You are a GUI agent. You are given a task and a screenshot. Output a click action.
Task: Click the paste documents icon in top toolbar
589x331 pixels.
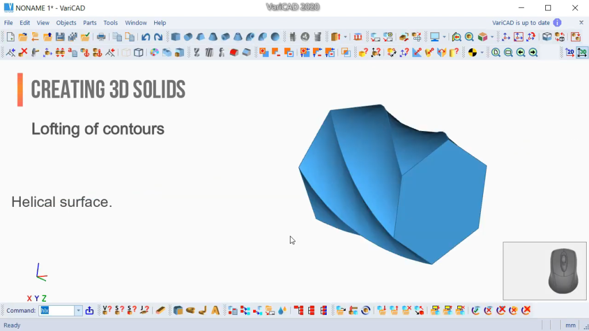[129, 37]
